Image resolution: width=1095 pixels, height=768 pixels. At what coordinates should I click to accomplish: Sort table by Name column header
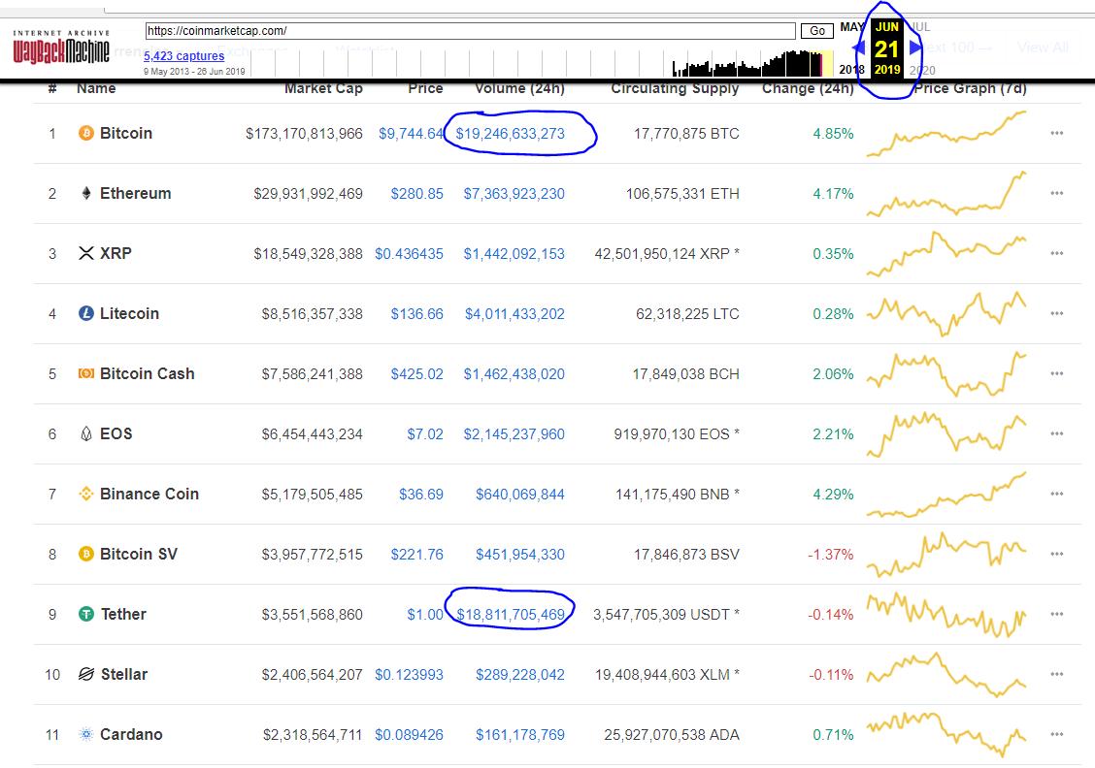pos(96,88)
